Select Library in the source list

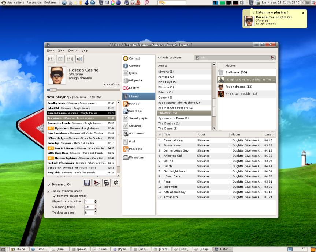click(139, 96)
